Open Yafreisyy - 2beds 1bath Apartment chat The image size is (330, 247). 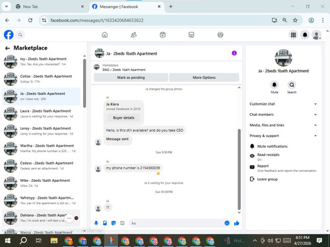41,200
